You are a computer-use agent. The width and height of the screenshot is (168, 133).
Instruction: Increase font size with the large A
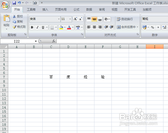point(75,19)
